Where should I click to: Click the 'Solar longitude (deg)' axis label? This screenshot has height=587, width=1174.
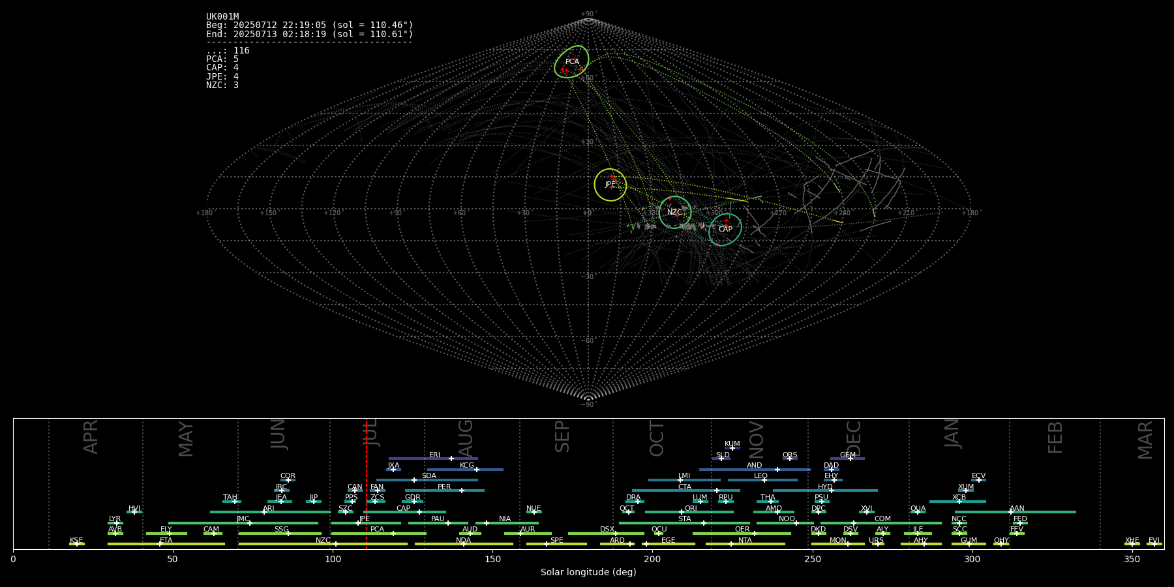(x=588, y=572)
